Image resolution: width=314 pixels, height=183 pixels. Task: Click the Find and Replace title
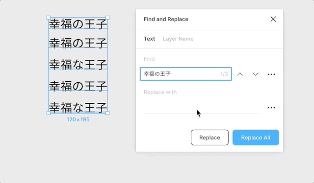166,19
